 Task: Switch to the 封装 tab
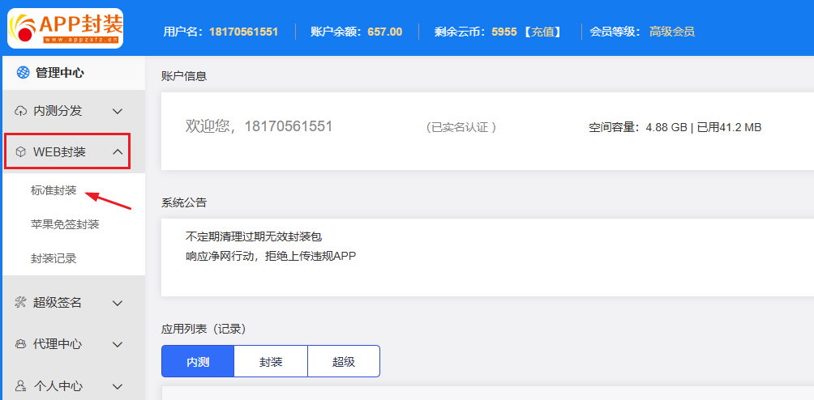271,362
